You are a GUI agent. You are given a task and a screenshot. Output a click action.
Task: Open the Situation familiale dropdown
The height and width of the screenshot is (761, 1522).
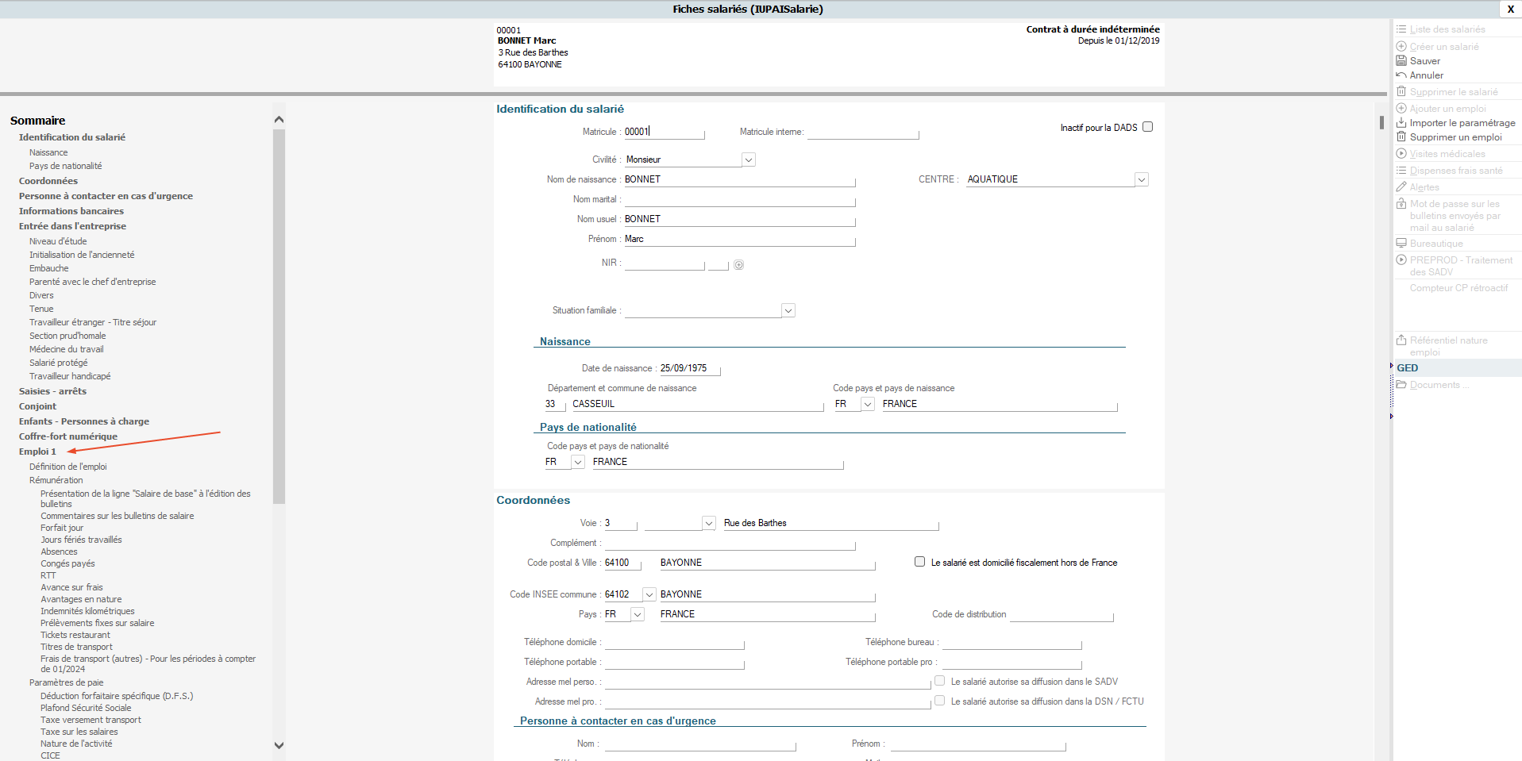(x=788, y=310)
